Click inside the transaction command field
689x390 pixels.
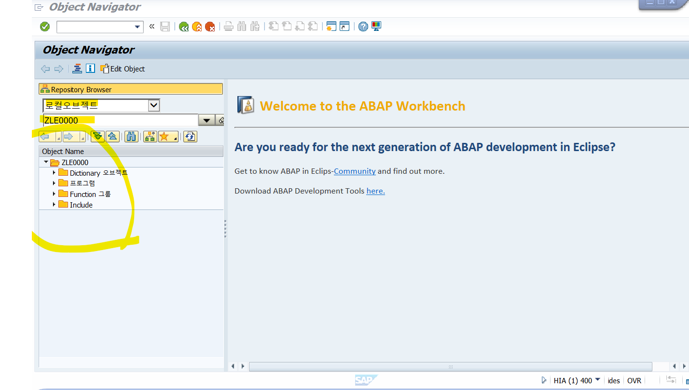click(95, 27)
